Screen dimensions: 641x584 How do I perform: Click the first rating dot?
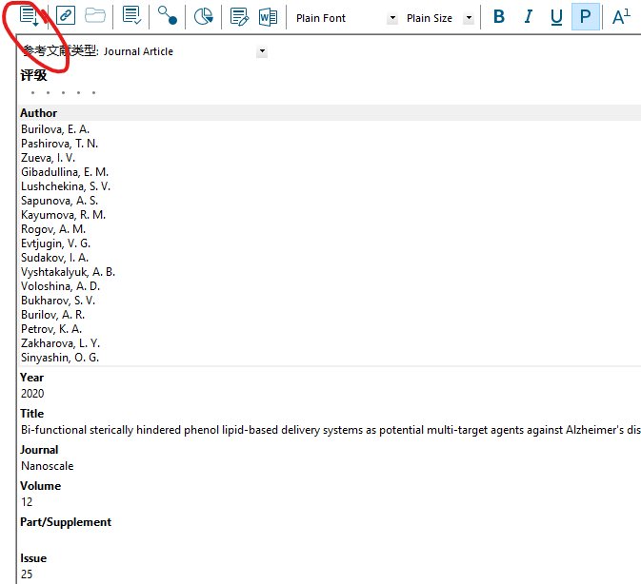point(32,92)
